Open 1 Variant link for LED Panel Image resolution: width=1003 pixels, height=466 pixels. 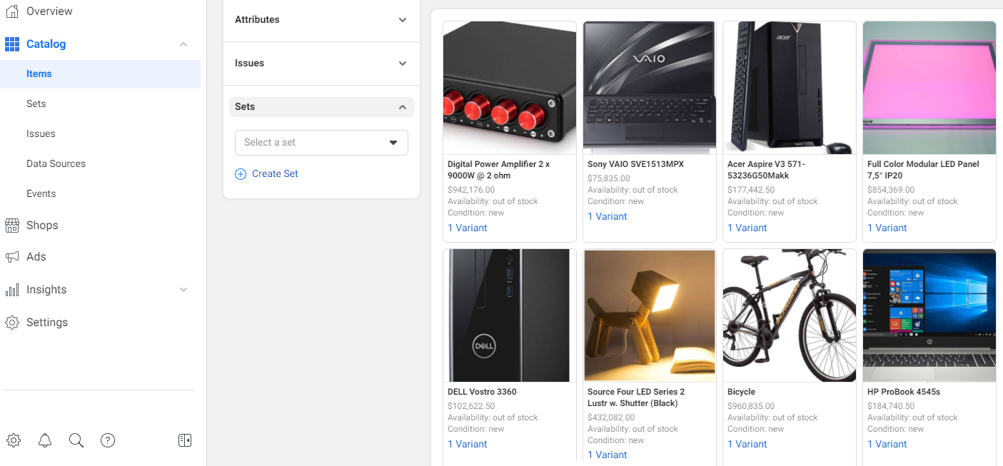(887, 228)
